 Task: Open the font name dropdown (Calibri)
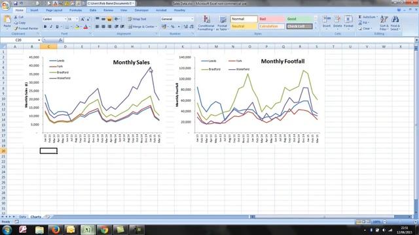point(65,19)
